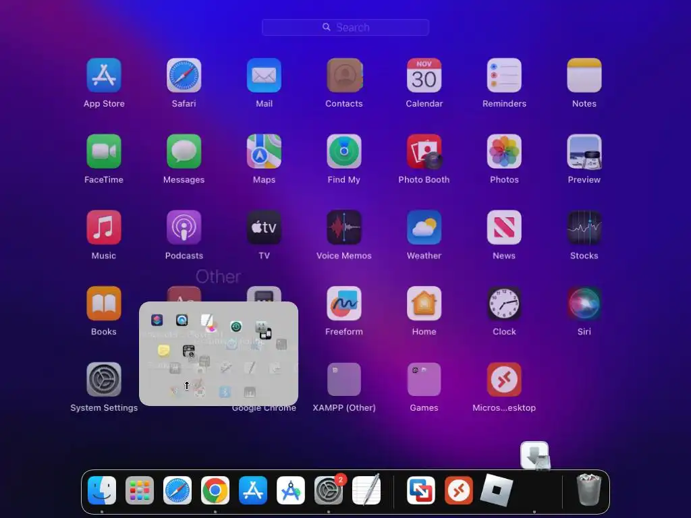691x518 pixels.
Task: Open System Settings with badge in Dock
Action: [329, 490]
